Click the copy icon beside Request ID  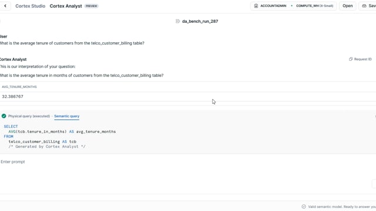pos(351,59)
